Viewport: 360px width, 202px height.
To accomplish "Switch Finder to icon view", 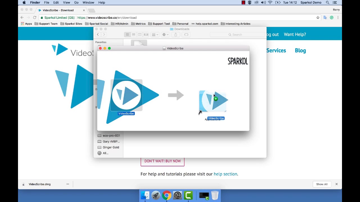I will (x=127, y=35).
